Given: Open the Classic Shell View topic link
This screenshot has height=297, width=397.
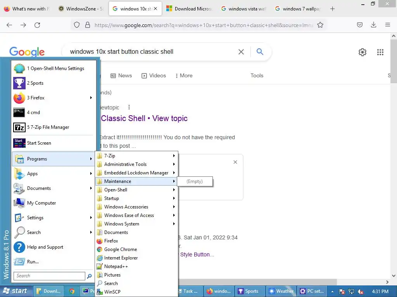Looking at the screenshot, I should coord(144,118).
